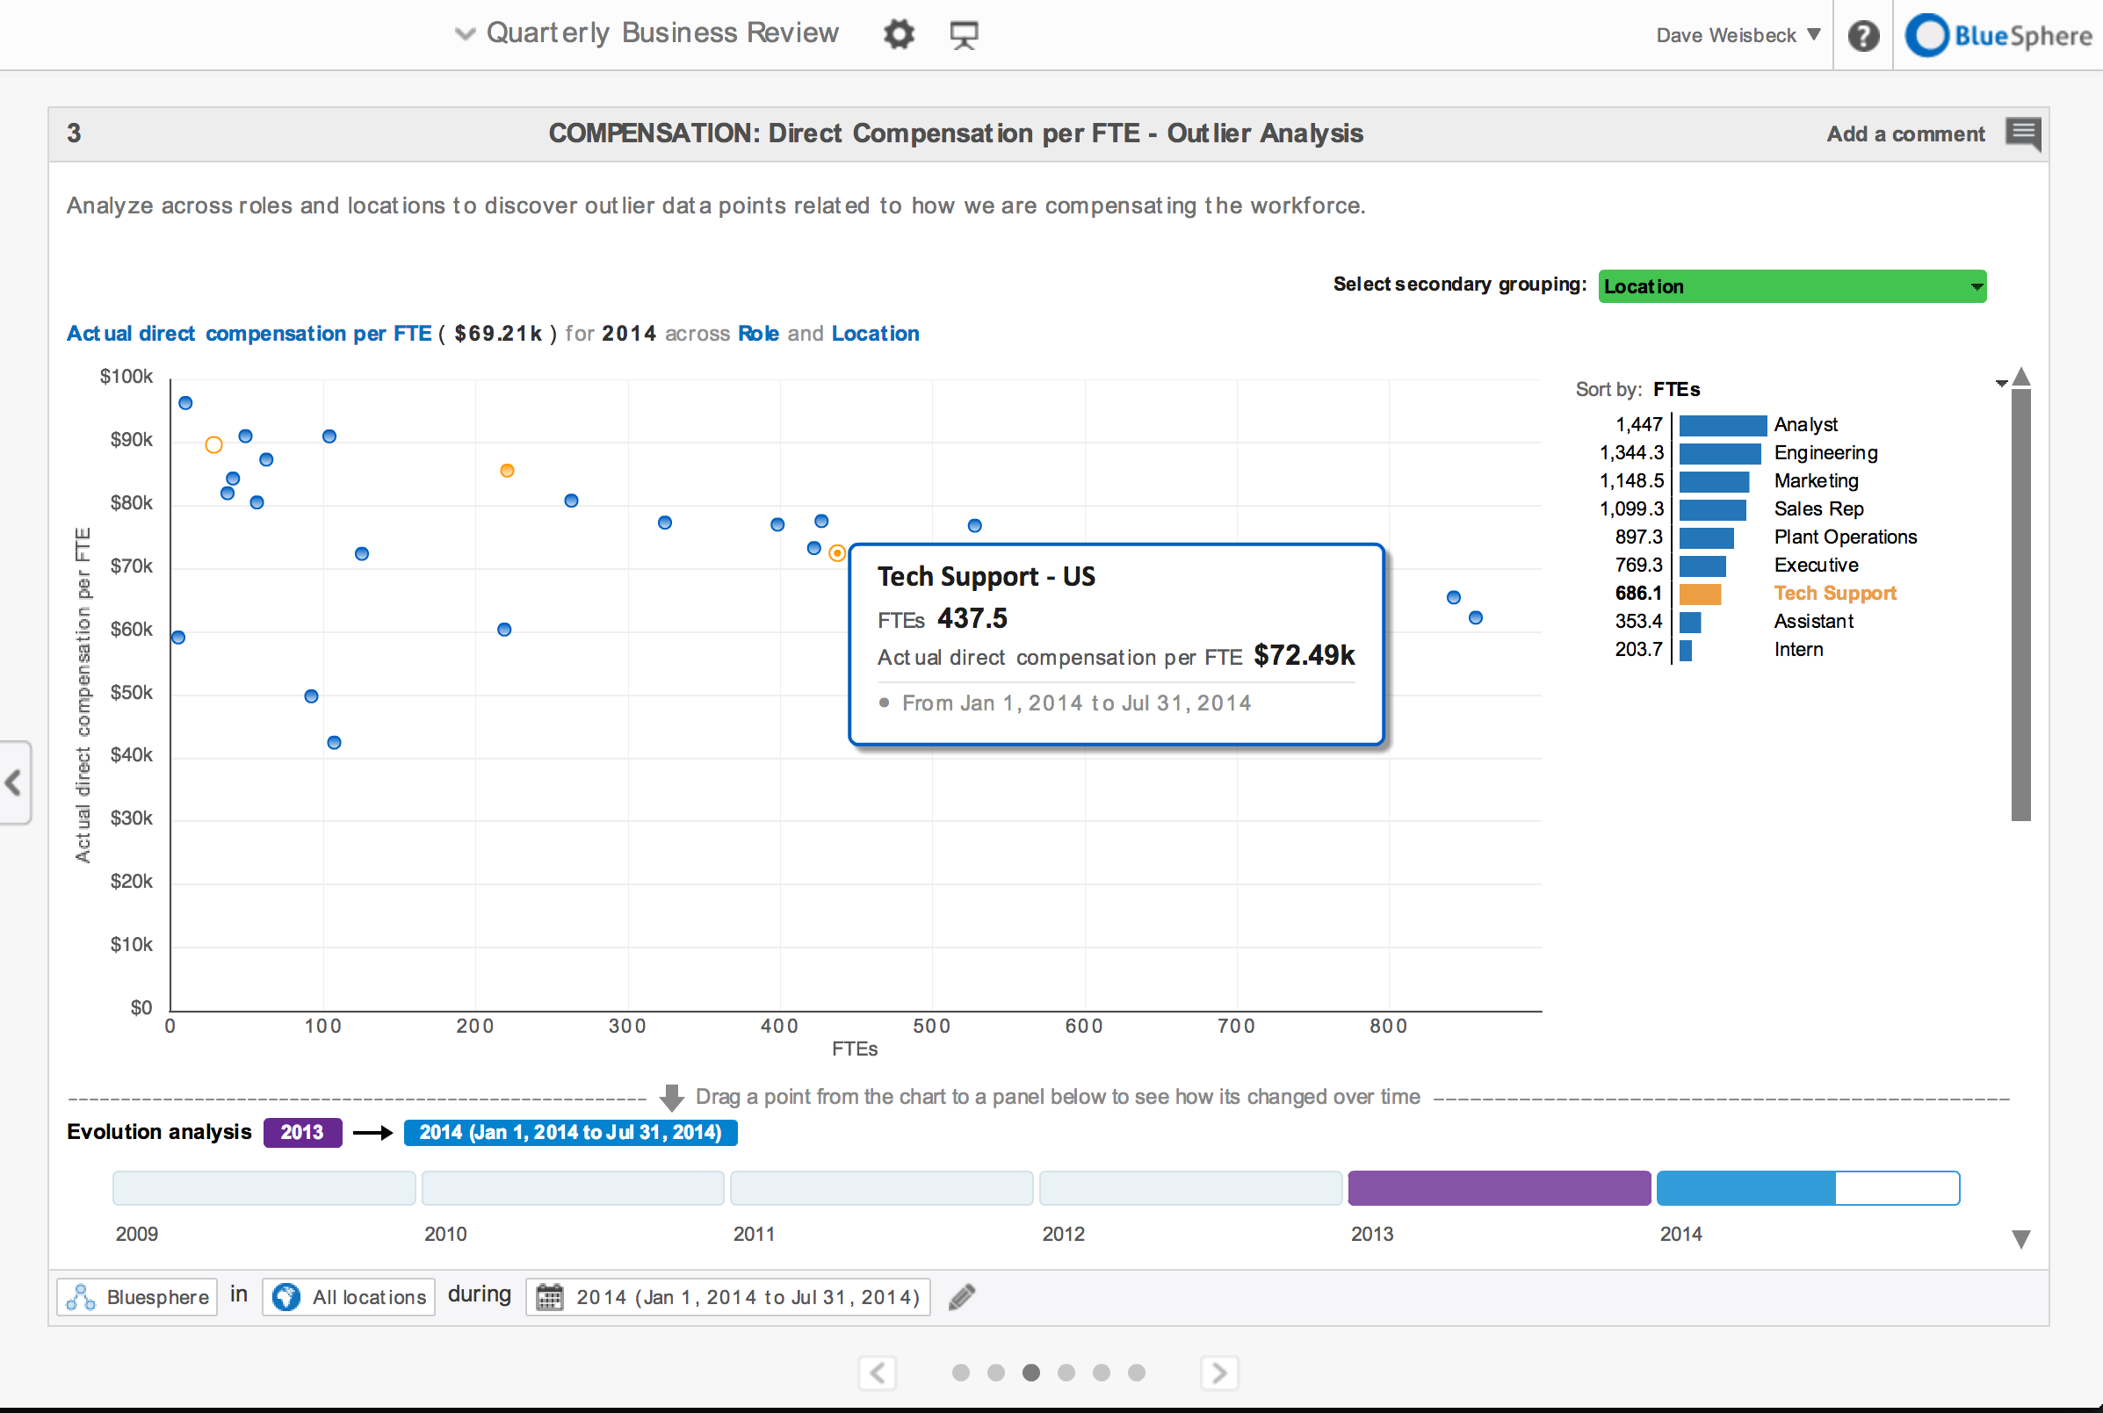Click the calendar icon in date filter
The image size is (2103, 1413).
550,1297
